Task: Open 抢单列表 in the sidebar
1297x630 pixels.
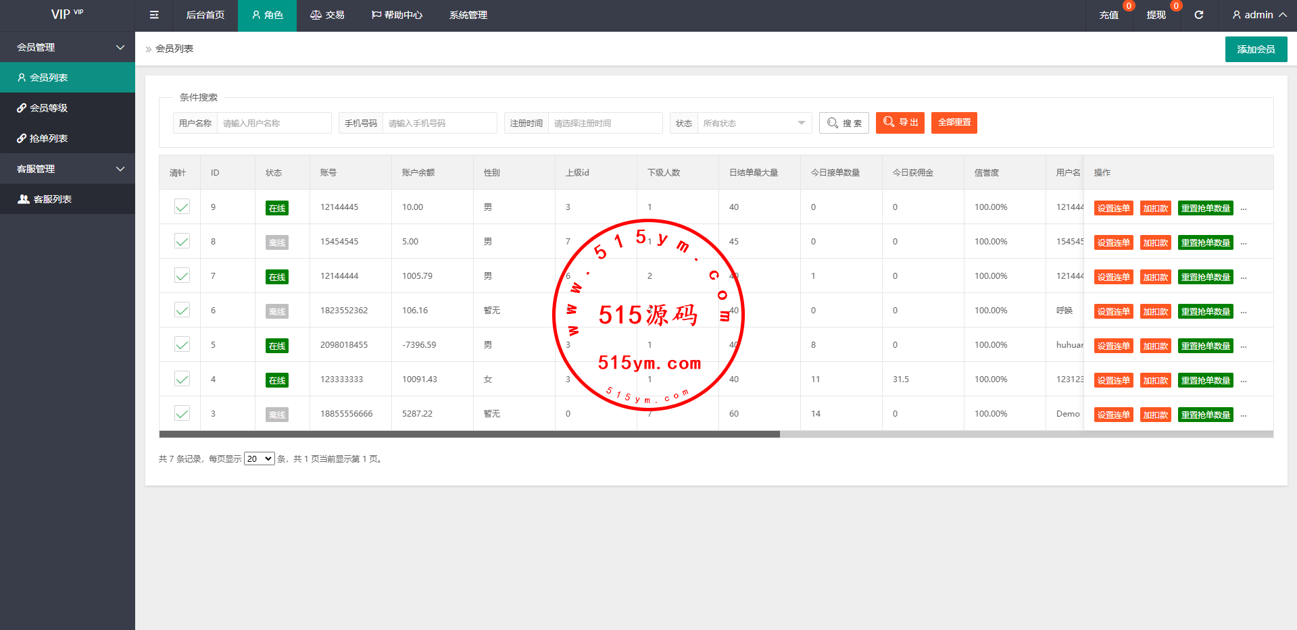Action: [48, 138]
